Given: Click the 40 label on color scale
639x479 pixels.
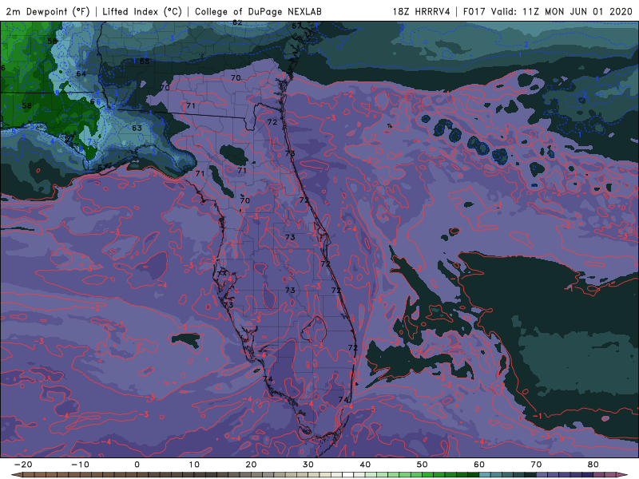Looking at the screenshot, I should click(x=365, y=465).
